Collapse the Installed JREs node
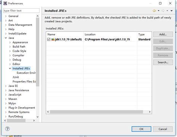 tap(10, 68)
